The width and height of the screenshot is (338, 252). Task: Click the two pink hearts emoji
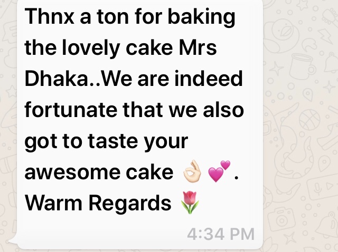219,171
